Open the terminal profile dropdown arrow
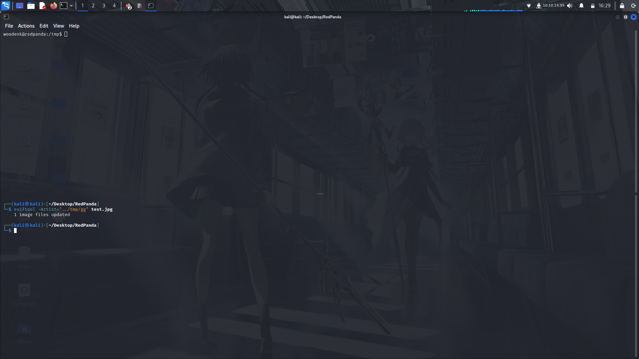Screen dimensions: 639x359 pyautogui.click(x=71, y=6)
